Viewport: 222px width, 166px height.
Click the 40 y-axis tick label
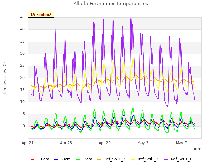click(x=22, y=29)
